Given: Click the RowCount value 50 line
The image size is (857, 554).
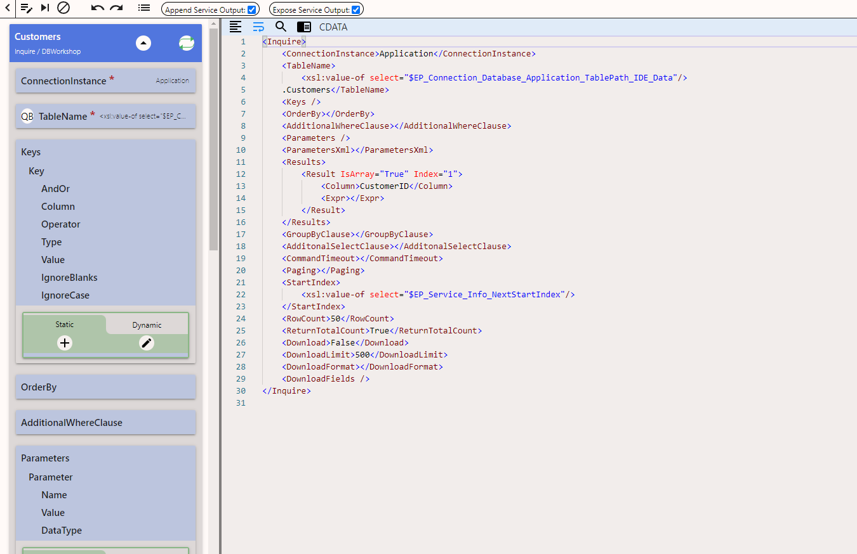Looking at the screenshot, I should coord(338,319).
